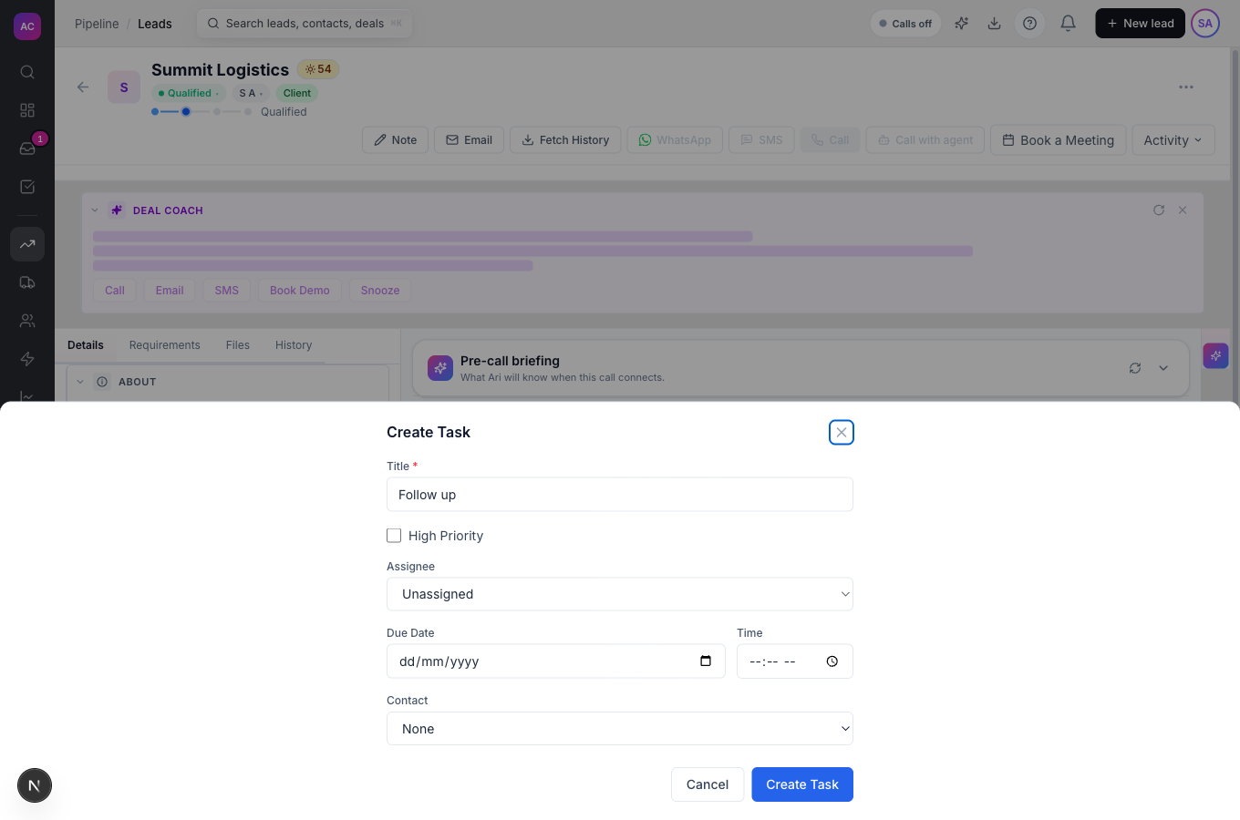Screen dimensions: 1240x820
Task: Refresh the Pre-call briefing
Action: pyautogui.click(x=1135, y=368)
